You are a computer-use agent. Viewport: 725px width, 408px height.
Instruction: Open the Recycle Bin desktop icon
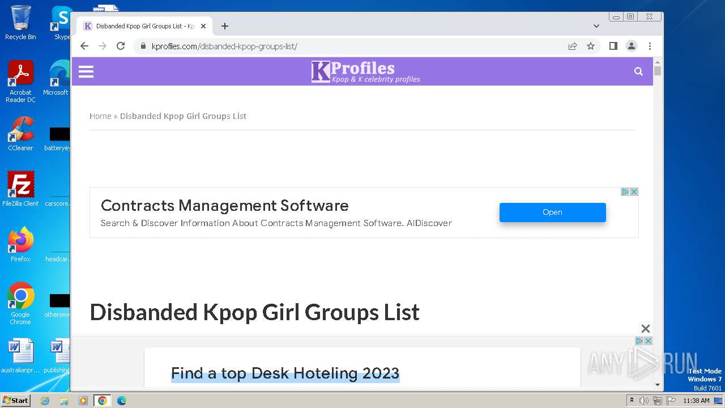coord(20,23)
